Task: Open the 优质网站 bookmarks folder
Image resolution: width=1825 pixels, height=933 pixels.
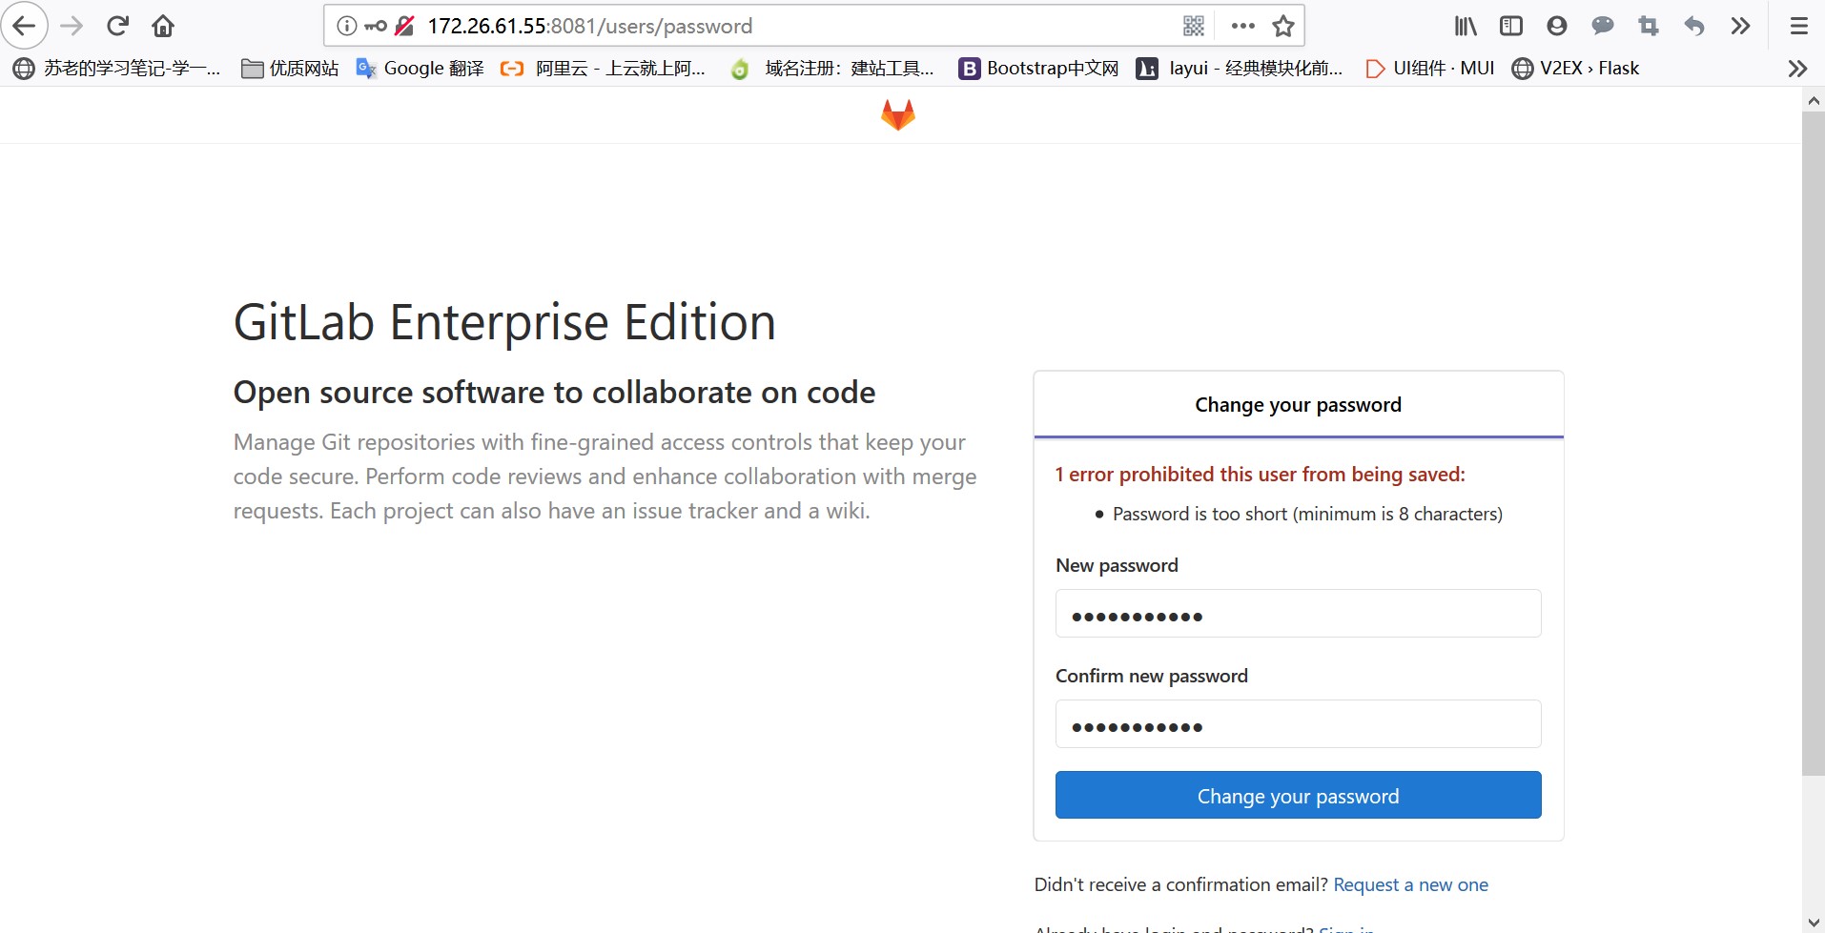Action: pos(290,69)
